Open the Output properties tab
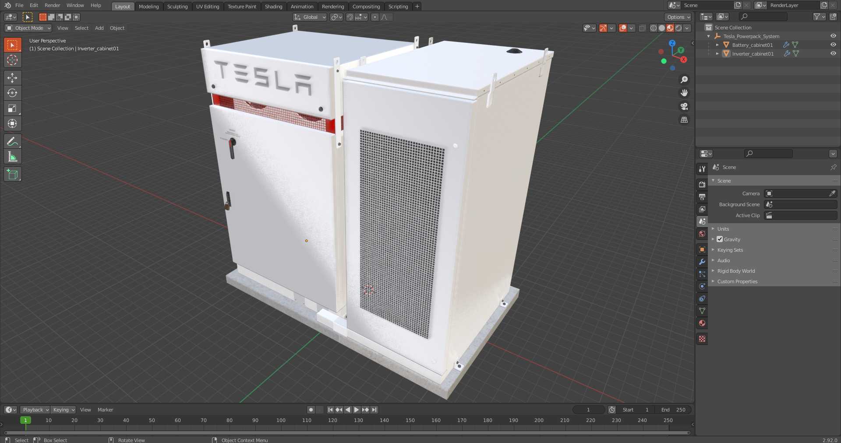Image resolution: width=841 pixels, height=443 pixels. [x=702, y=197]
